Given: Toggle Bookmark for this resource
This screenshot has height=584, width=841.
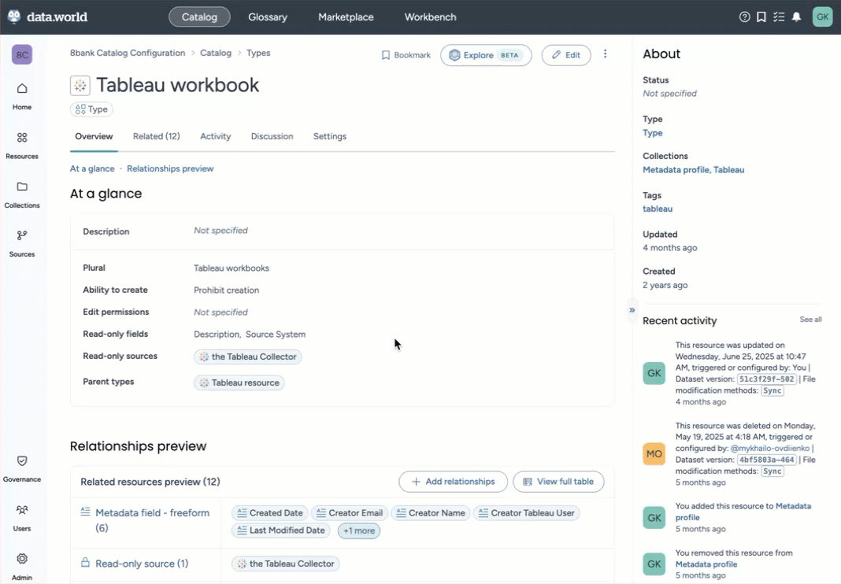Looking at the screenshot, I should pos(406,55).
